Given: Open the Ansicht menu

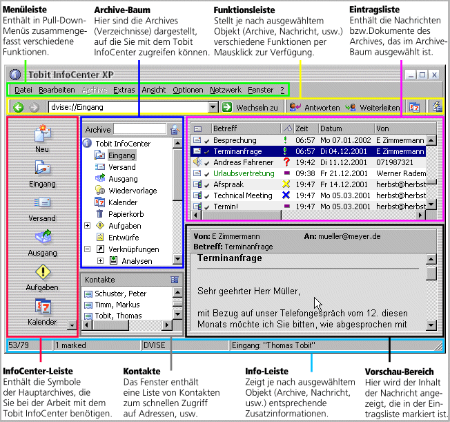Looking at the screenshot, I should [x=154, y=90].
